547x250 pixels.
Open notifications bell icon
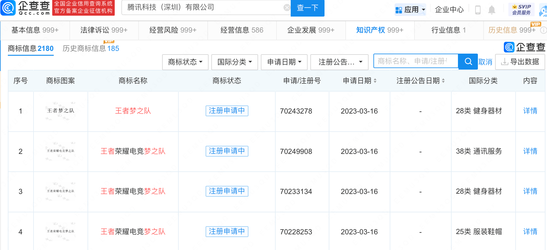[492, 10]
